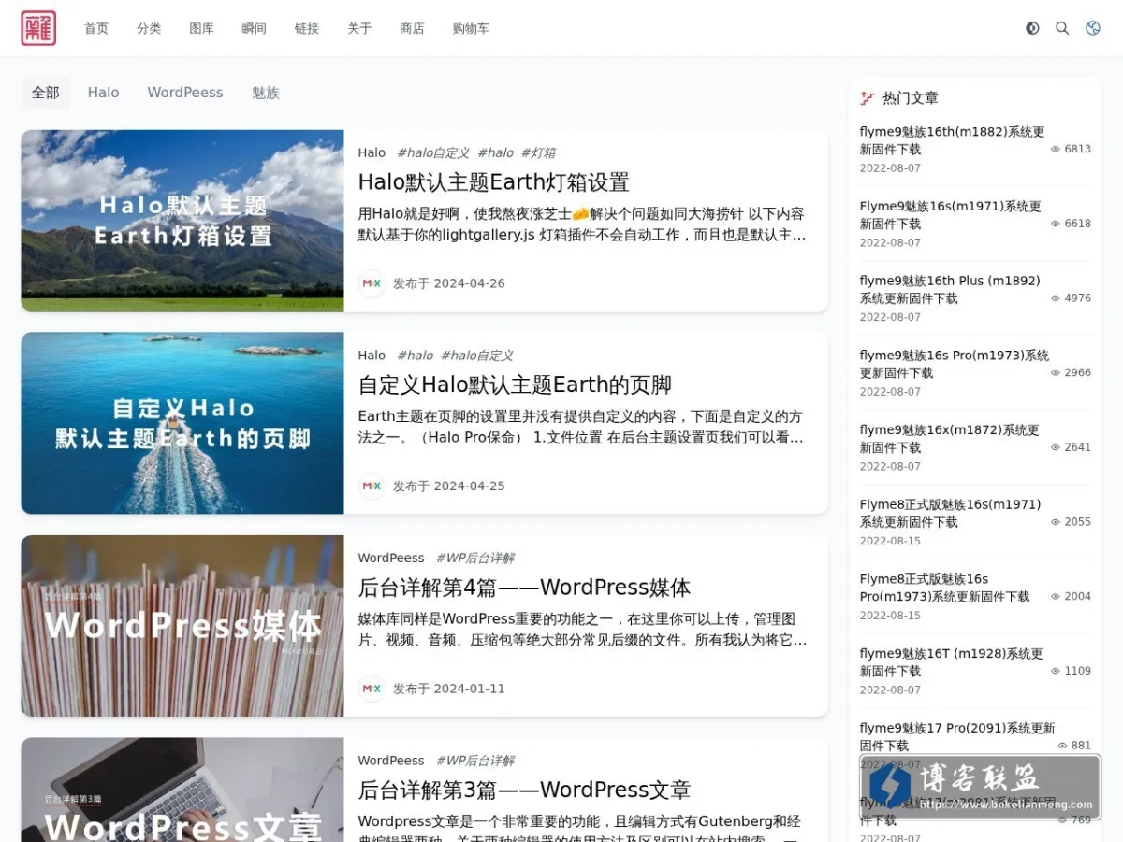Open the 图库 gallery page

201,28
